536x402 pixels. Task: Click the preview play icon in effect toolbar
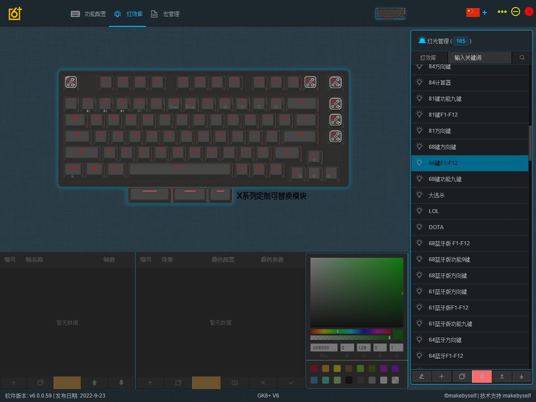pyautogui.click(x=234, y=383)
